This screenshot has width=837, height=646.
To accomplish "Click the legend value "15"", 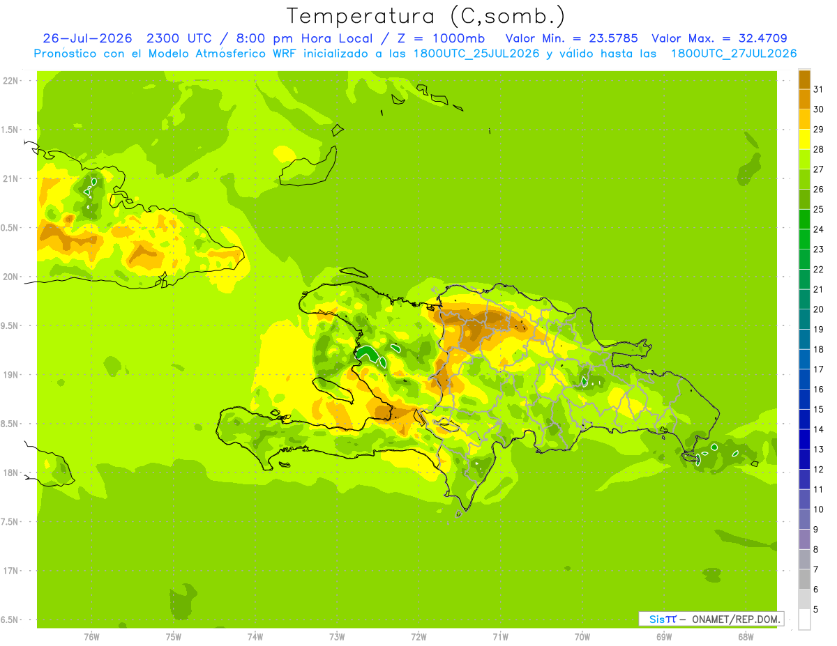I will 819,409.
